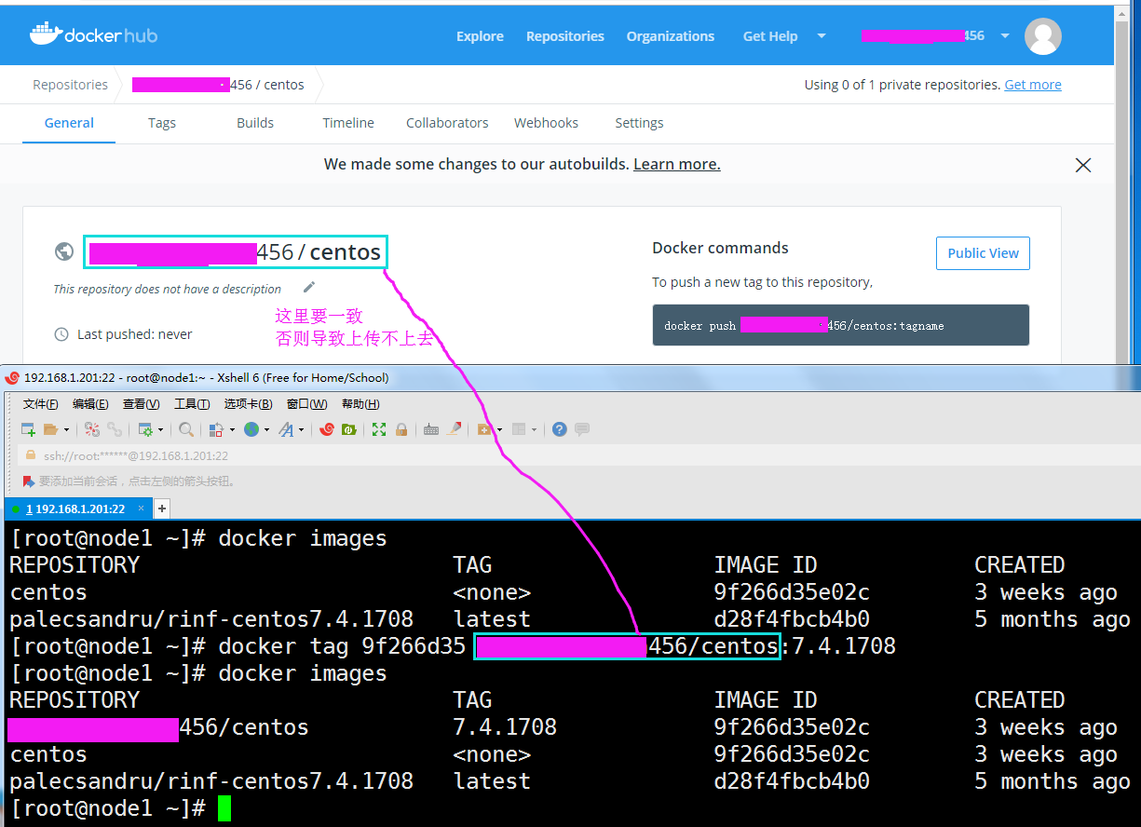Image resolution: width=1141 pixels, height=827 pixels.
Task: Switch to the Builds tab
Action: click(255, 123)
